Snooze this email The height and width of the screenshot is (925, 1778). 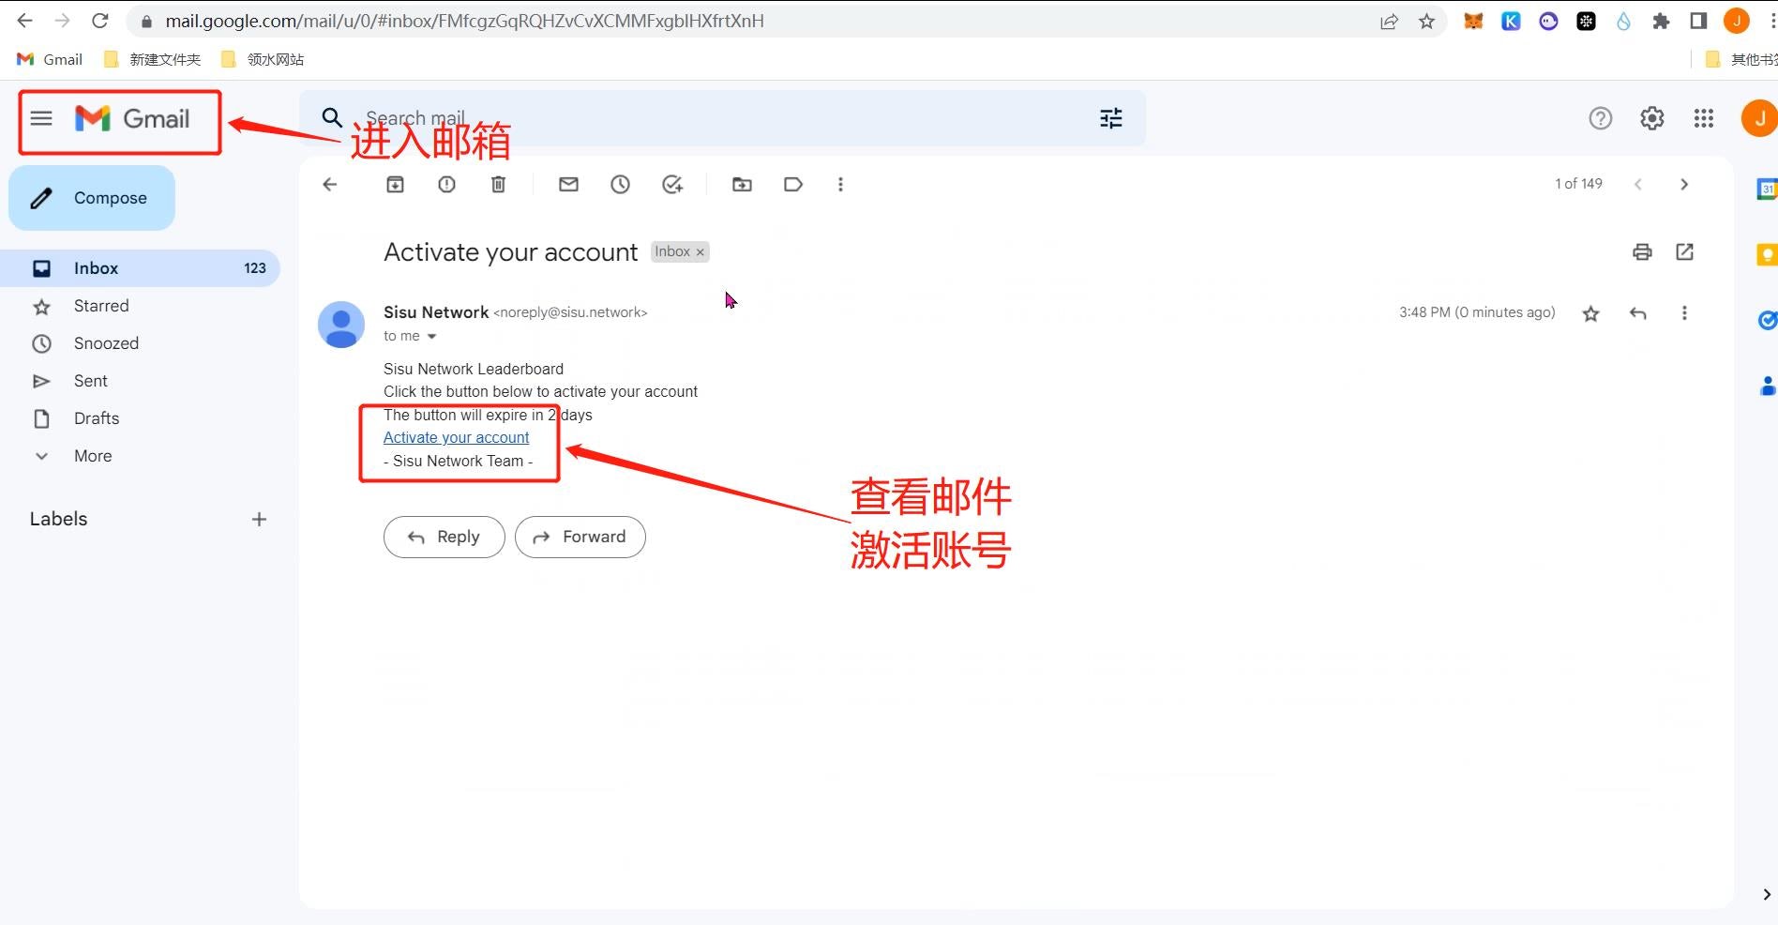pyautogui.click(x=620, y=184)
